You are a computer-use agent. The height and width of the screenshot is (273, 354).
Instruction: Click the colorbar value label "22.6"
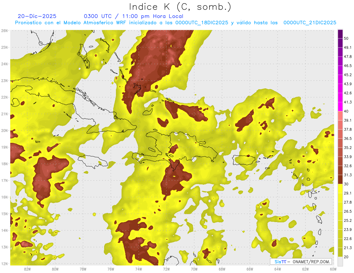pyautogui.click(x=348, y=239)
